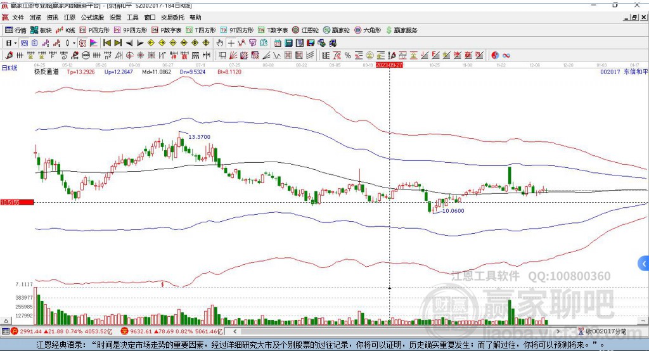
Task: Expand the blue side panel arrow
Action: tap(644, 264)
